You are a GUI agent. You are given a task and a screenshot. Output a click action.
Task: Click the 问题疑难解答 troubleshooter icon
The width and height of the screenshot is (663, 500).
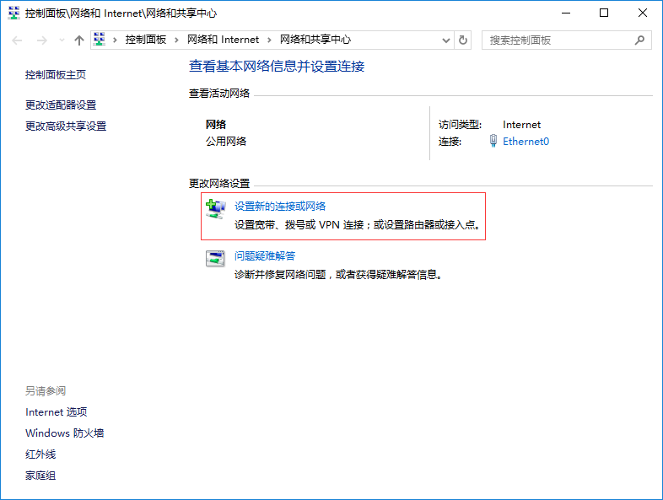(x=216, y=259)
